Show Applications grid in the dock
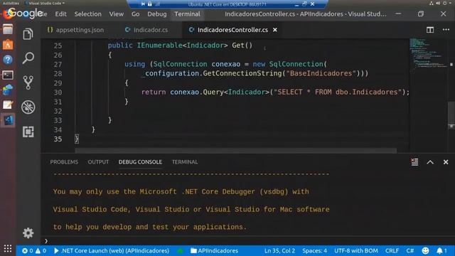 click(x=8, y=248)
